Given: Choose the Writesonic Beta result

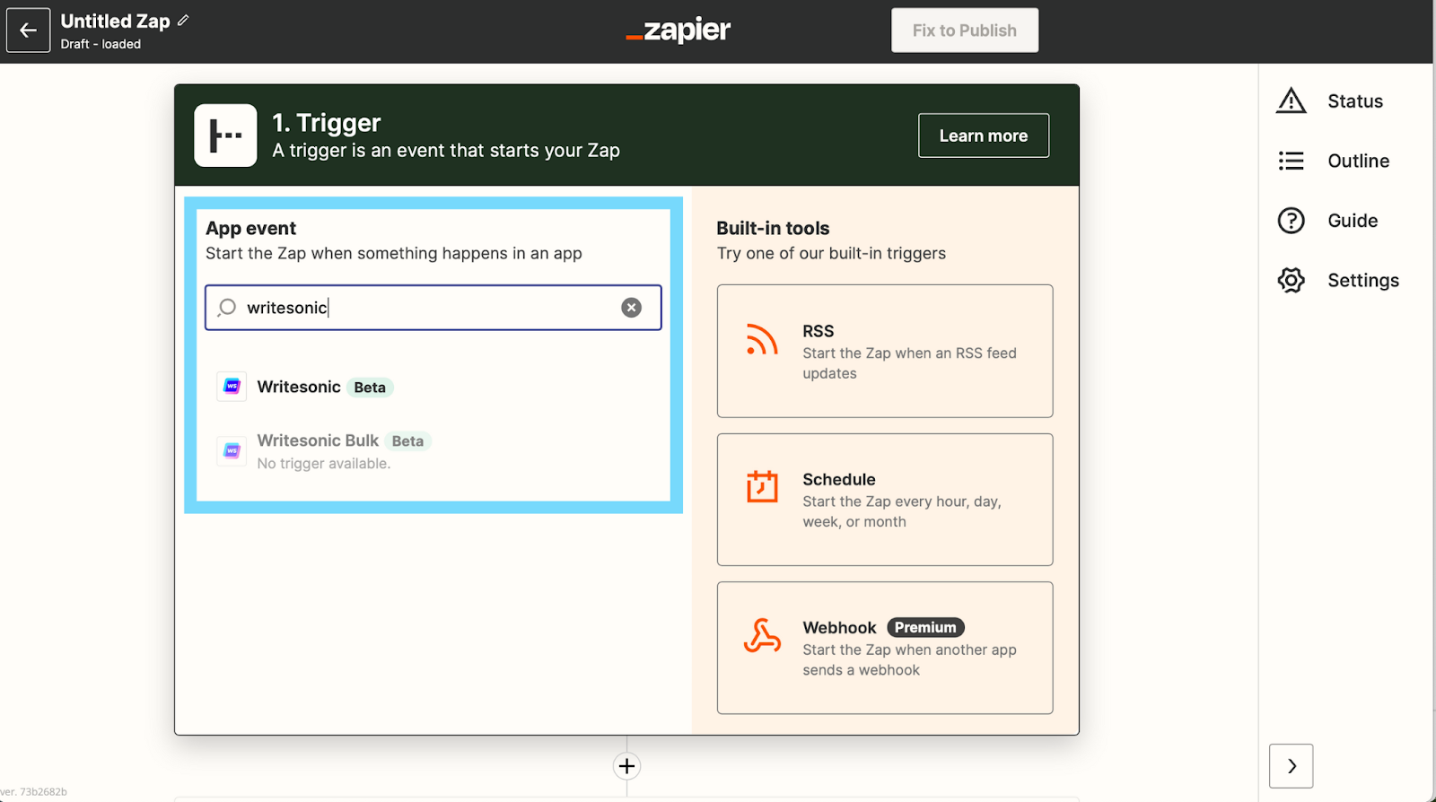Looking at the screenshot, I should tap(433, 387).
